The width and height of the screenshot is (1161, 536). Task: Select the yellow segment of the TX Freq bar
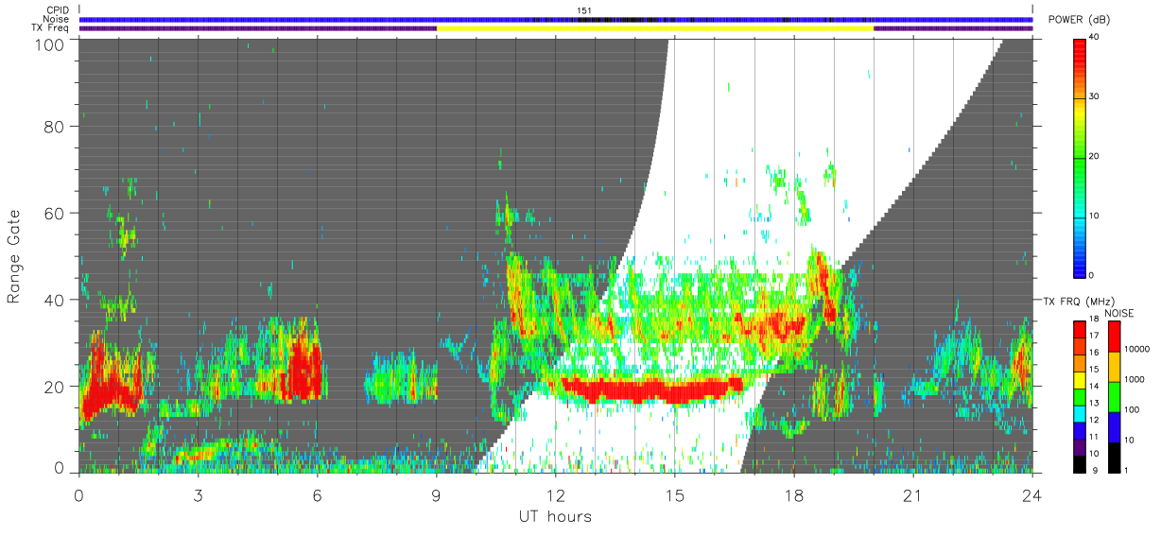655,28
